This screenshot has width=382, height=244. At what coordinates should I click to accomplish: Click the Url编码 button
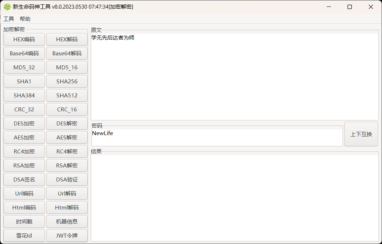click(24, 194)
